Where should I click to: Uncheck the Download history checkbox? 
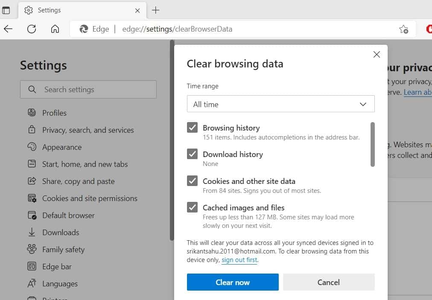[x=193, y=154]
